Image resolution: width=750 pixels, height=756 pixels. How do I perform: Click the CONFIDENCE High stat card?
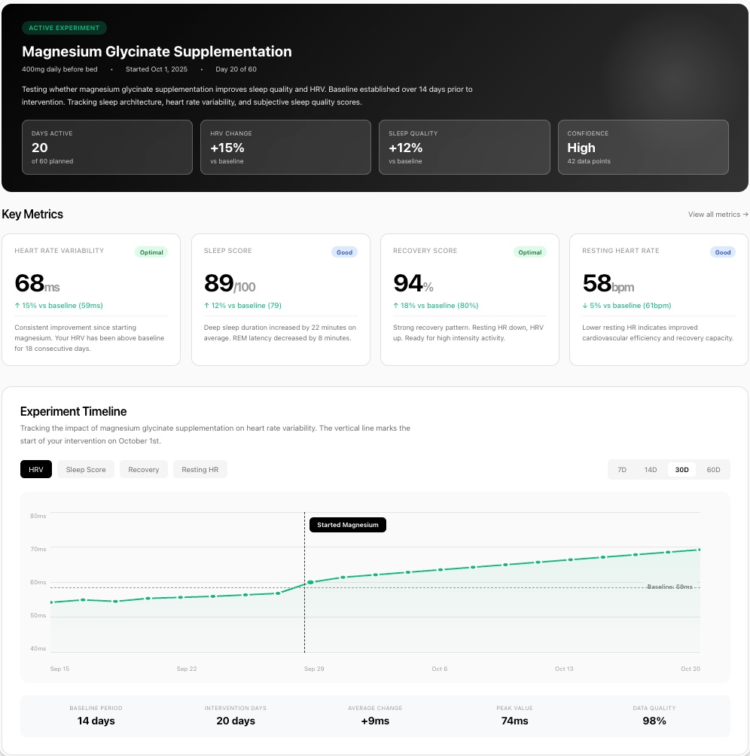pyautogui.click(x=643, y=148)
